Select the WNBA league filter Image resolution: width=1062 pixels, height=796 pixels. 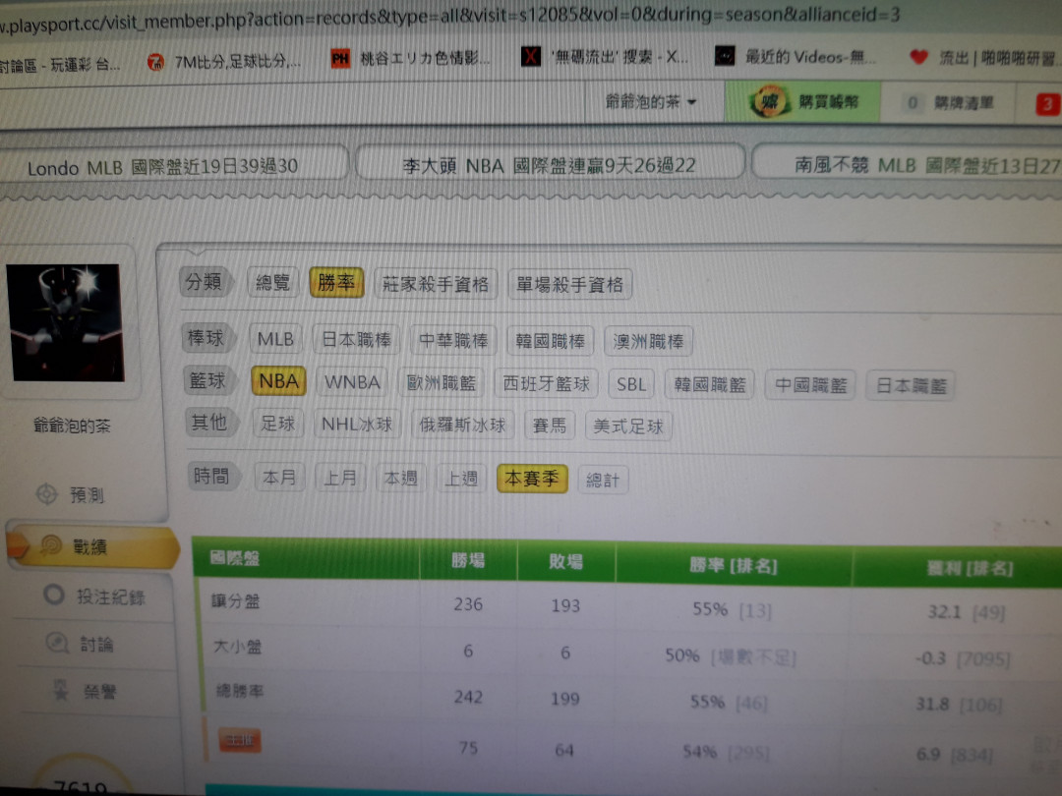point(352,382)
